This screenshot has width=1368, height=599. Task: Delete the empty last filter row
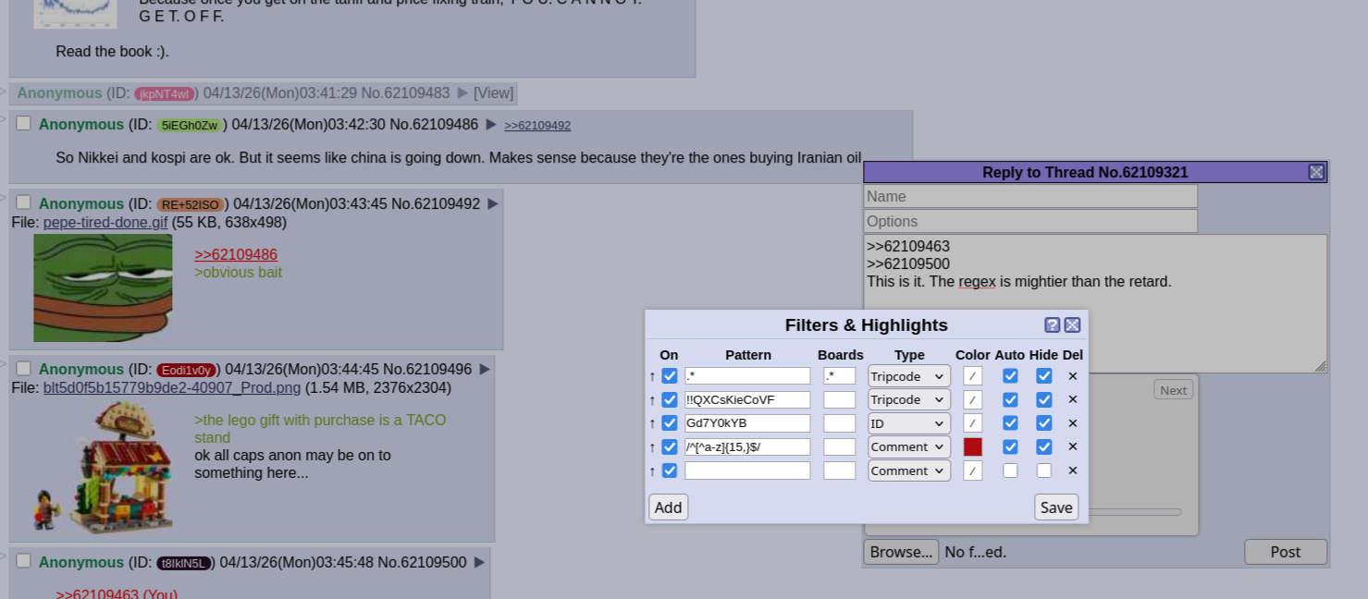tap(1073, 471)
